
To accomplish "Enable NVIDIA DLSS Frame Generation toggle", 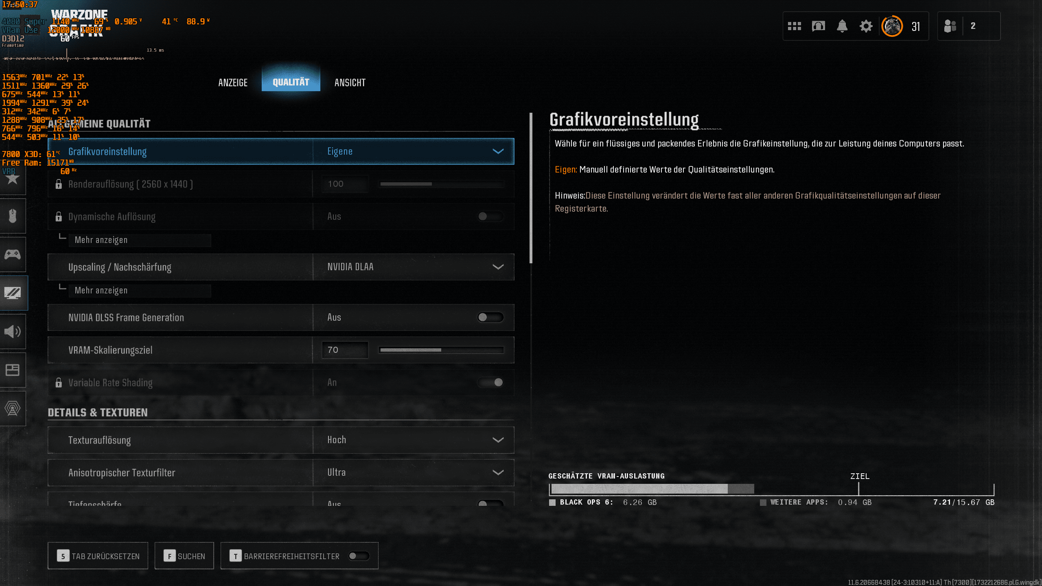I will coord(490,317).
